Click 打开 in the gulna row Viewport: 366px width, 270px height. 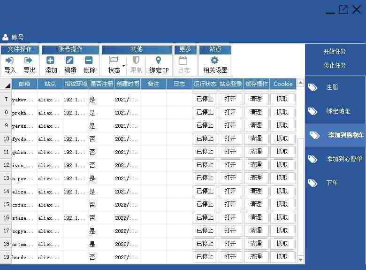pyautogui.click(x=230, y=152)
